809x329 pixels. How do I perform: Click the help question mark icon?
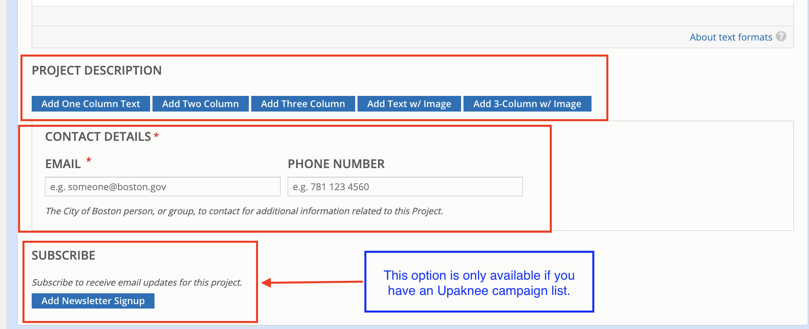[781, 37]
